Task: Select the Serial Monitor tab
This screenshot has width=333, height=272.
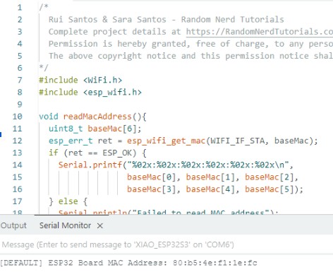Action: [x=65, y=225]
